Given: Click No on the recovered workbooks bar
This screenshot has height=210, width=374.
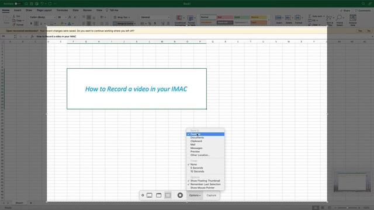Looking at the screenshot, I should tap(369, 31).
